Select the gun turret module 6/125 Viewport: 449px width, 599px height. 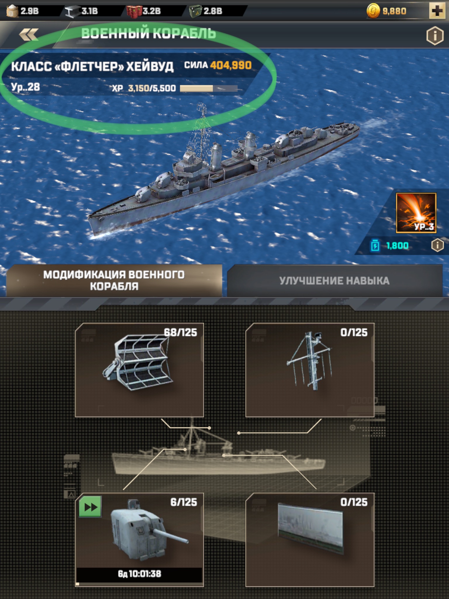click(139, 539)
